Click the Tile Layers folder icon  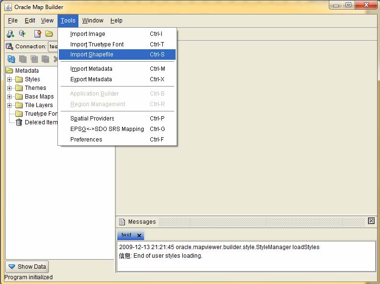[19, 105]
